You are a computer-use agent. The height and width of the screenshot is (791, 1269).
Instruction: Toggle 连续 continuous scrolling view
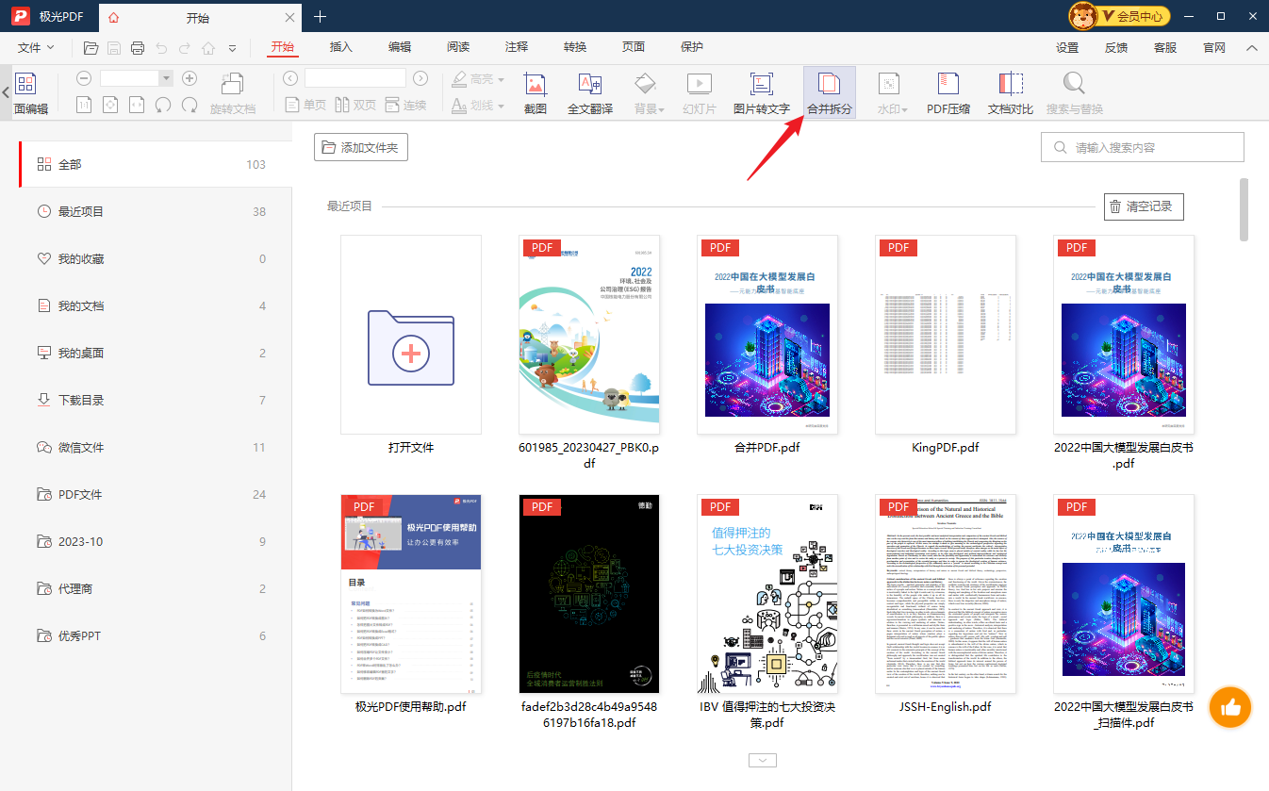[405, 105]
